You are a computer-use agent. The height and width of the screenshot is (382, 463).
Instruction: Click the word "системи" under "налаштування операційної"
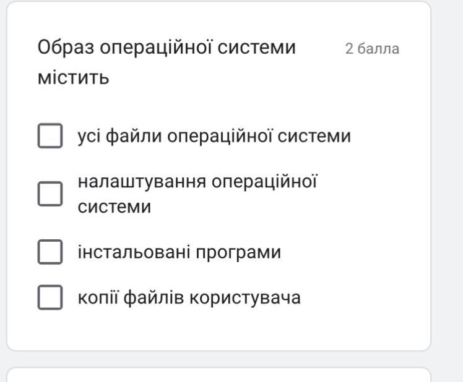pos(114,206)
